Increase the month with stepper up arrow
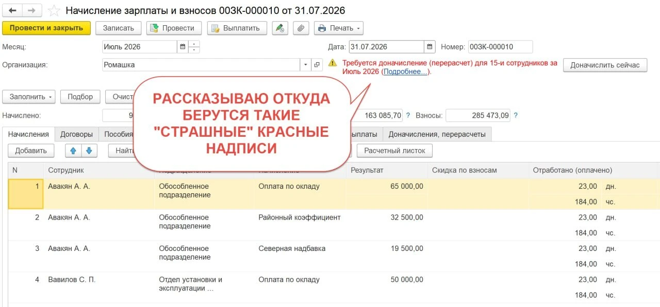The width and height of the screenshot is (660, 307). tap(194, 44)
